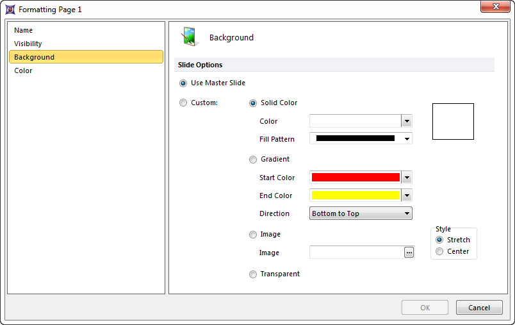
Task: Select the Use Master Slide option
Action: pyautogui.click(x=184, y=83)
